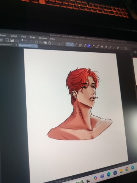137x183 pixels.
Task: Open Google Chrome from the taskbar
Action: 127,169
